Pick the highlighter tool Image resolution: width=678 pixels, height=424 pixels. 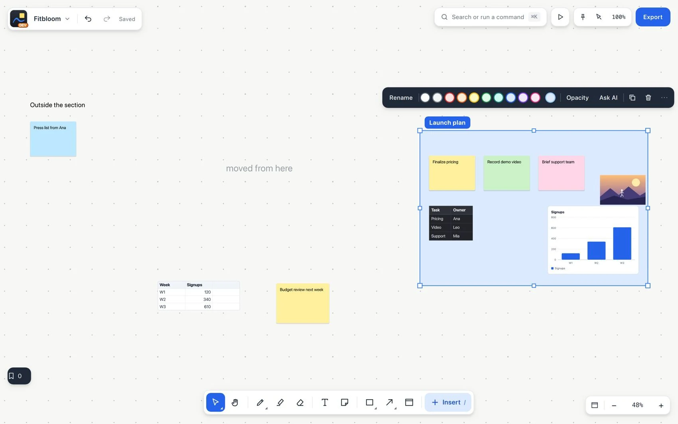(280, 402)
